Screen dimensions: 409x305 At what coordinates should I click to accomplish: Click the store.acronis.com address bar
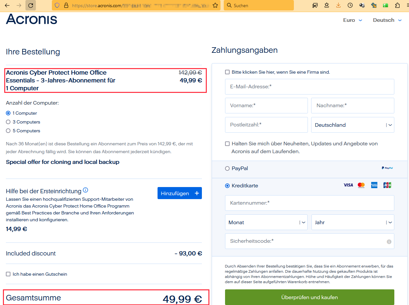pos(136,5)
